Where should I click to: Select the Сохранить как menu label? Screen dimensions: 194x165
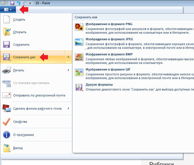point(24,57)
